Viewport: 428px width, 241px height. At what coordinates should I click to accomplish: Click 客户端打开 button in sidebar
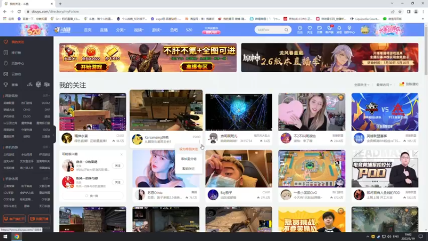pos(14,219)
